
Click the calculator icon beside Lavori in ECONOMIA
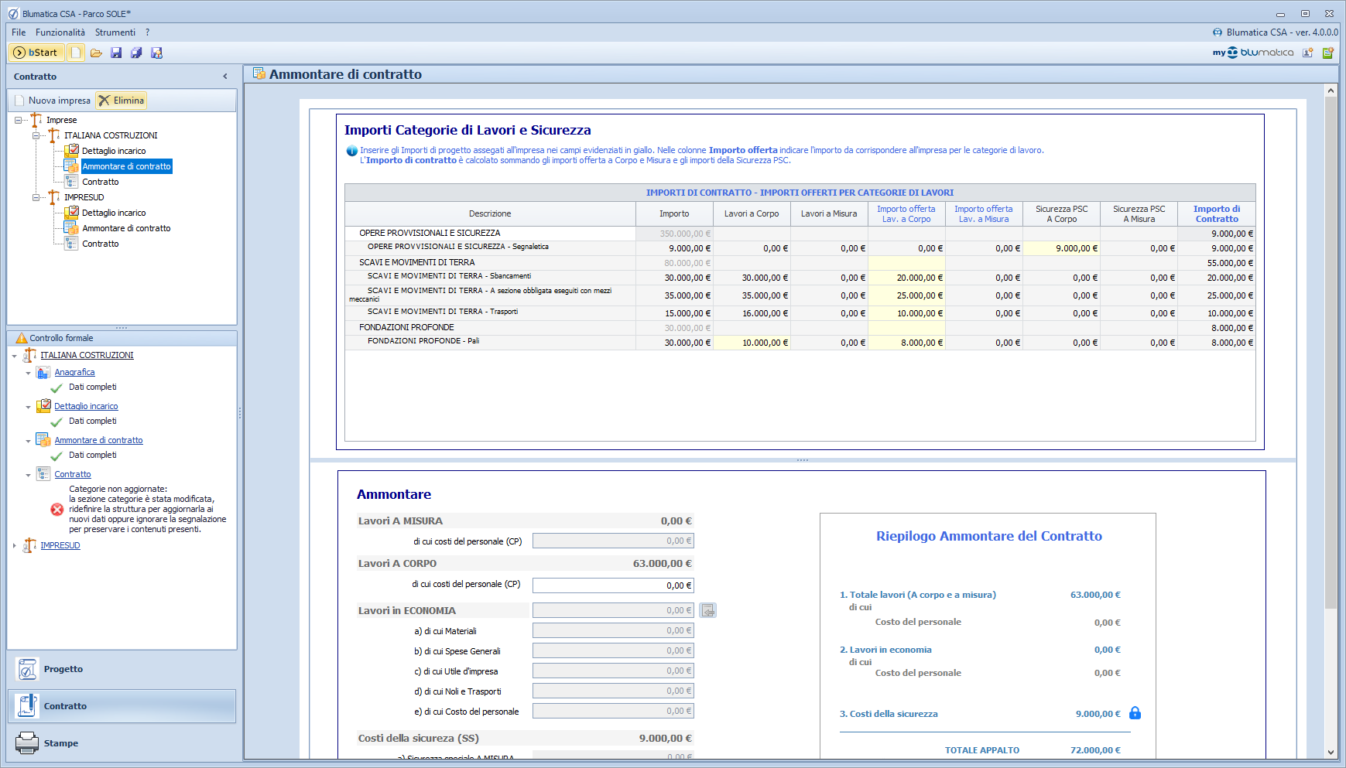707,611
